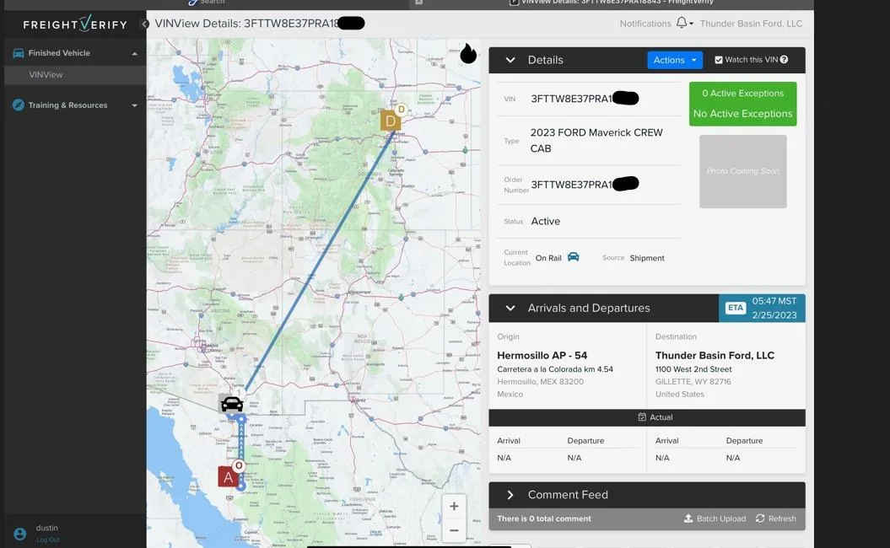The image size is (890, 548).
Task: Click the Finished Vehicle car icon
Action: (19, 53)
